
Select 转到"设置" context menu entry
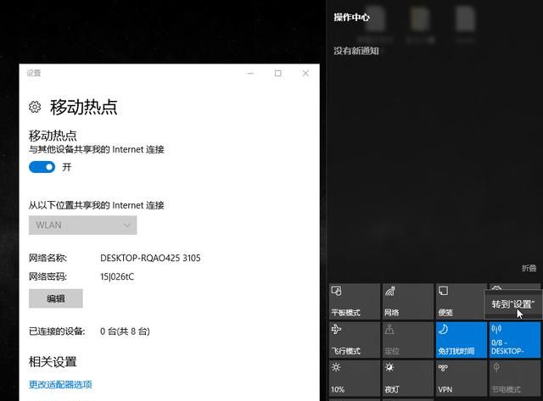[x=513, y=304]
